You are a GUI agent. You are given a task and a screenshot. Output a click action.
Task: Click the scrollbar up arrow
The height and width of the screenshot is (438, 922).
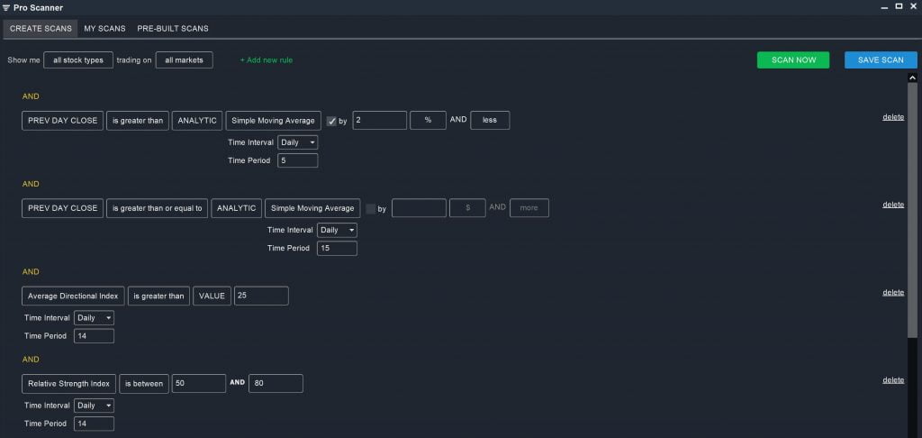[913, 78]
